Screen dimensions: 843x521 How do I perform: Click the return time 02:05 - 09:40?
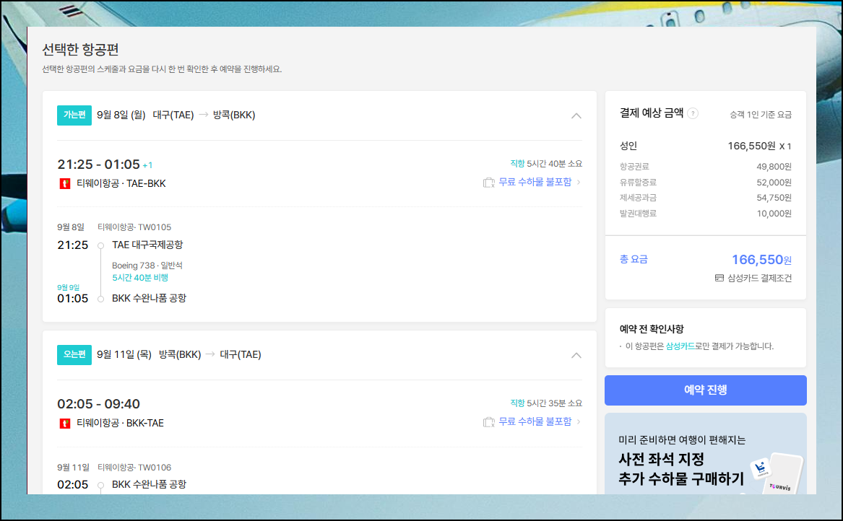[98, 404]
